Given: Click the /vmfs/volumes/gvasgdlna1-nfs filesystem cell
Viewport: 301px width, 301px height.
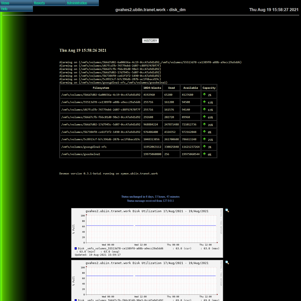Looking at the screenshot, I should (84, 147).
